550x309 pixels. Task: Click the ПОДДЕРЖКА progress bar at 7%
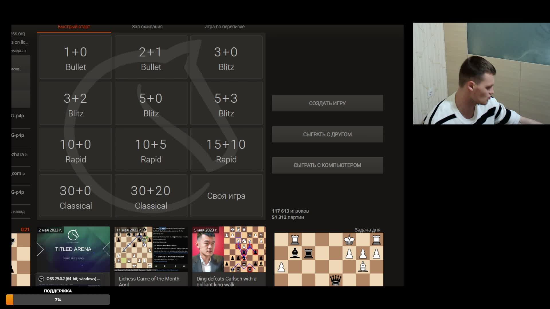tap(58, 300)
